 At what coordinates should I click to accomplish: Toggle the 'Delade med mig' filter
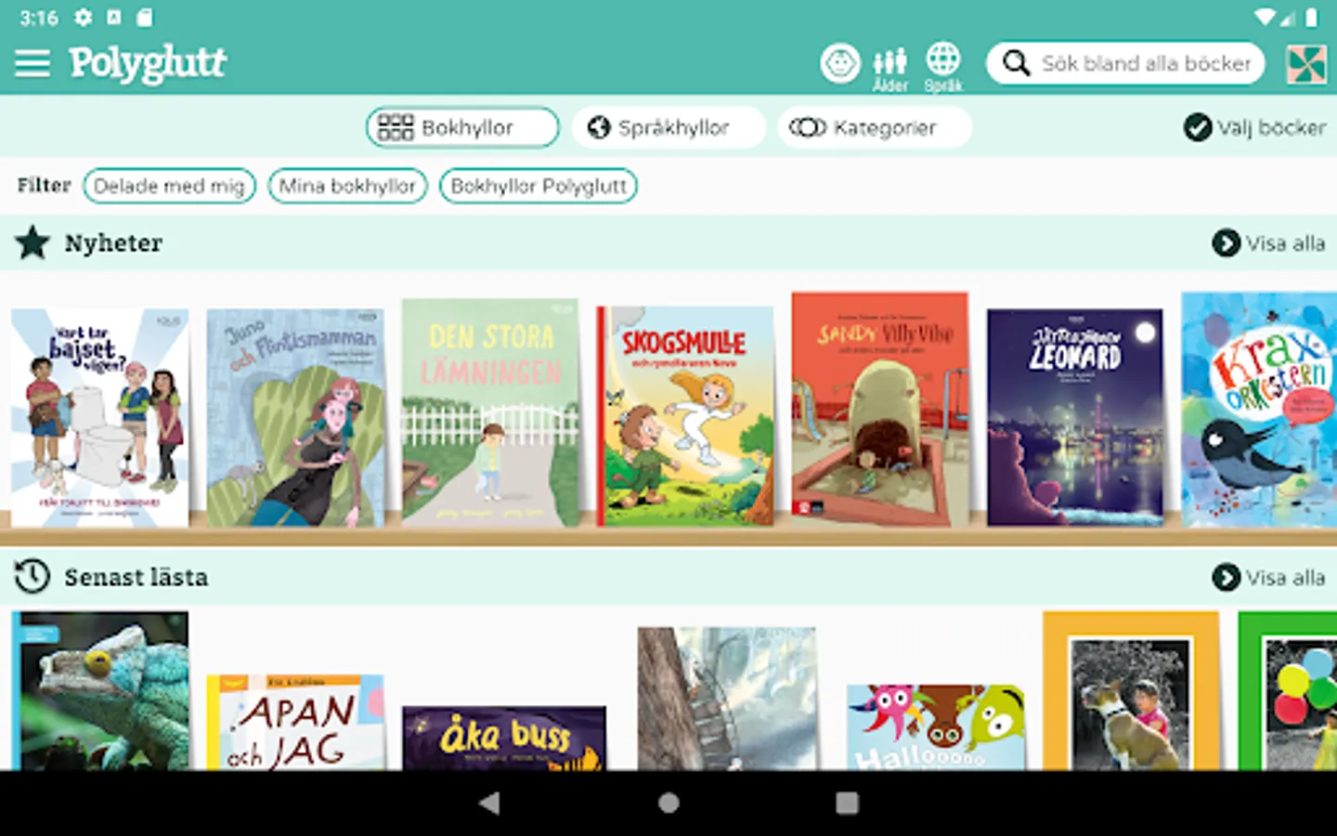[x=169, y=186]
